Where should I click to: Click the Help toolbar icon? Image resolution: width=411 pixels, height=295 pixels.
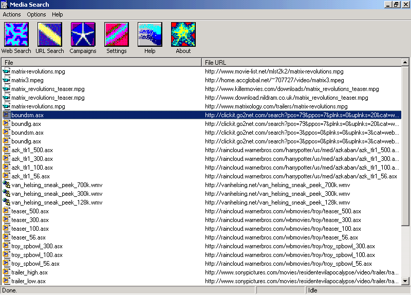click(150, 38)
